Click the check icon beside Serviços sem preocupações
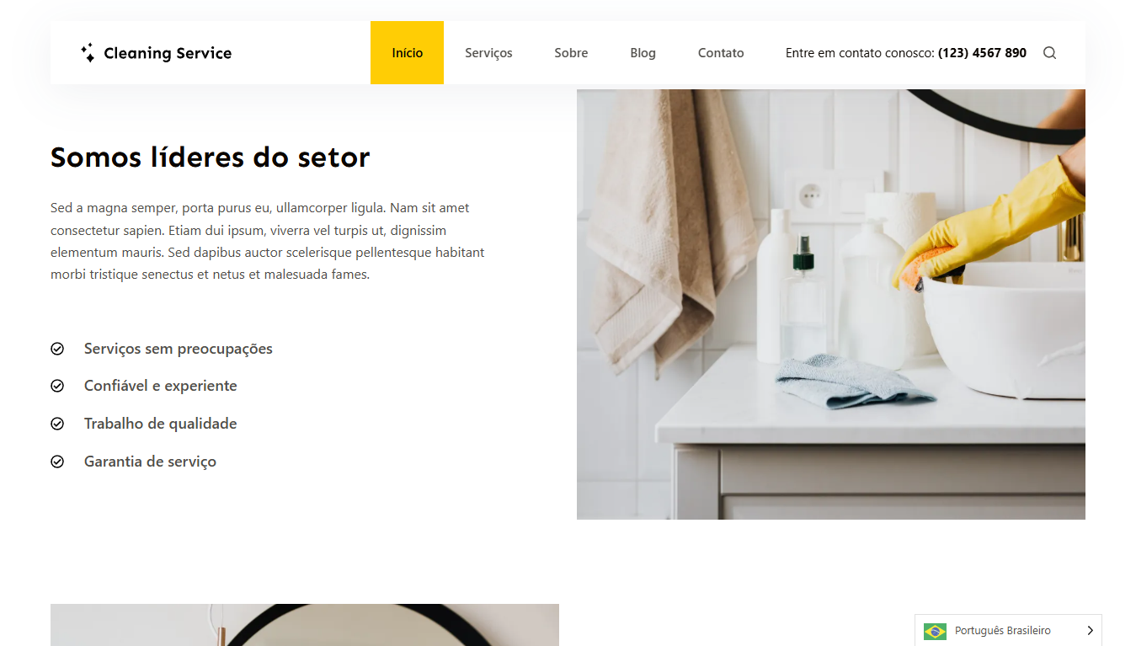 (57, 349)
